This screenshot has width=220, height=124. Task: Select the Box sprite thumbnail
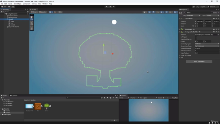pos(38,106)
